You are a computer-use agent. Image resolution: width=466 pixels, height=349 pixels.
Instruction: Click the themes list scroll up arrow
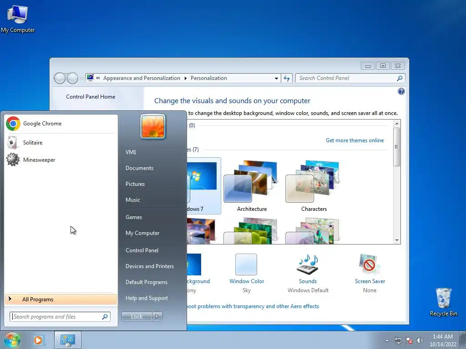point(397,123)
